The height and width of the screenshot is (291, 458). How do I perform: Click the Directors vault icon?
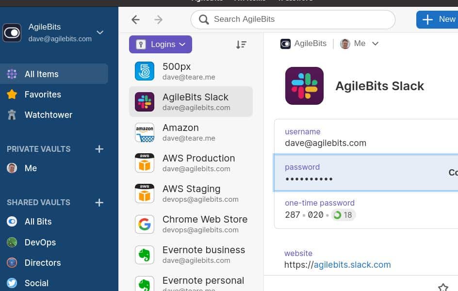pyautogui.click(x=12, y=263)
